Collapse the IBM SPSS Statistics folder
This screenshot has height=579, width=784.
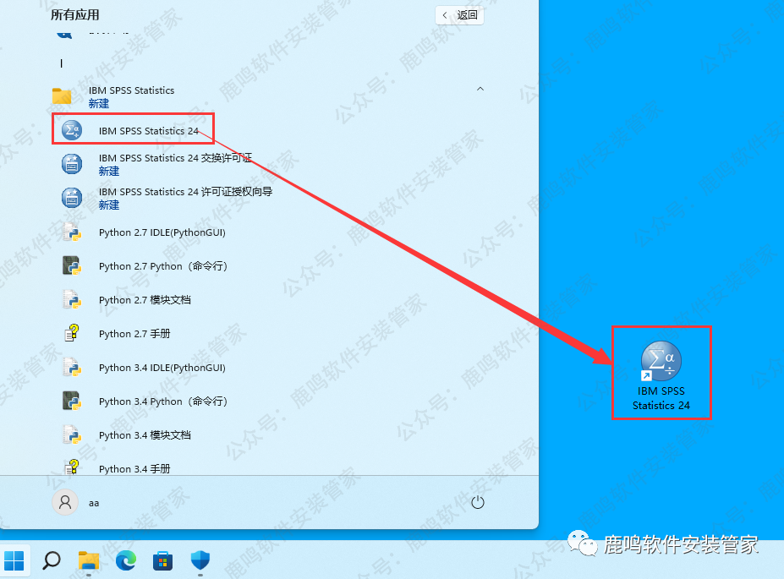pyautogui.click(x=480, y=89)
